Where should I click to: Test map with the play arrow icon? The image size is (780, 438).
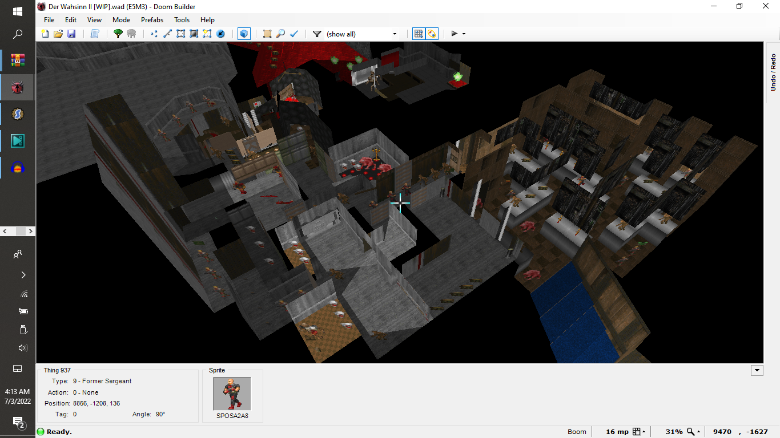pos(455,34)
